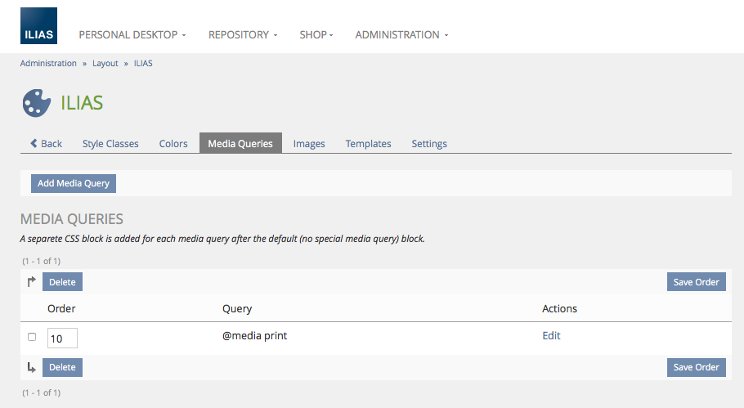
Task: Open the Settings tab
Action: point(429,144)
